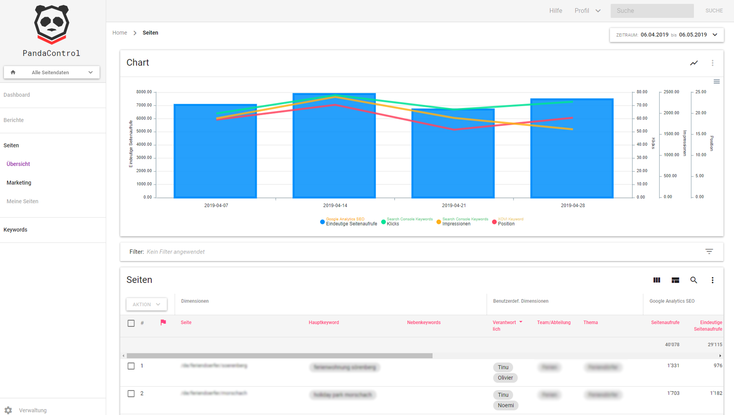Open the Keywords sidebar section

pyautogui.click(x=15, y=230)
